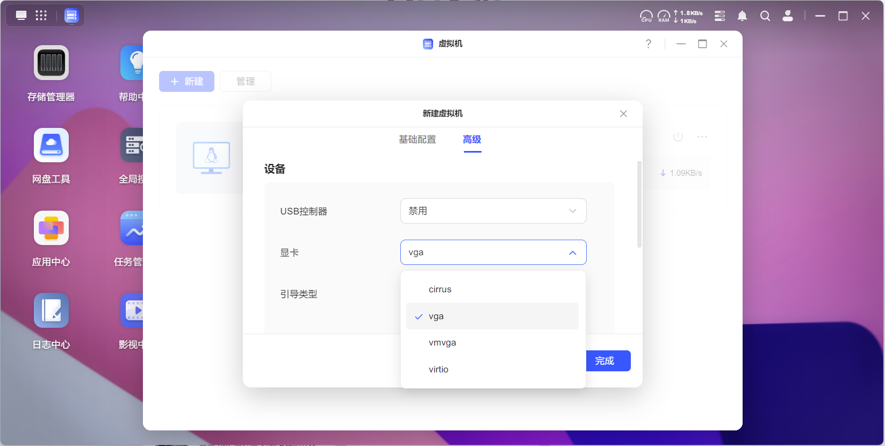This screenshot has height=446, width=885.
Task: Select cirrus from graphics card list
Action: point(492,290)
